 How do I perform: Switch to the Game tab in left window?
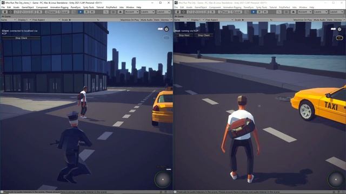(6, 16)
